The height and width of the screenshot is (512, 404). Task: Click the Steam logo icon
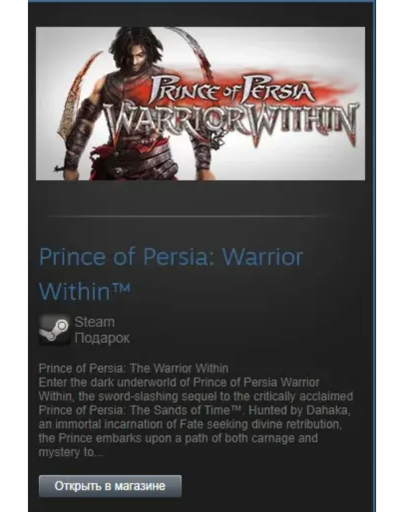click(54, 330)
